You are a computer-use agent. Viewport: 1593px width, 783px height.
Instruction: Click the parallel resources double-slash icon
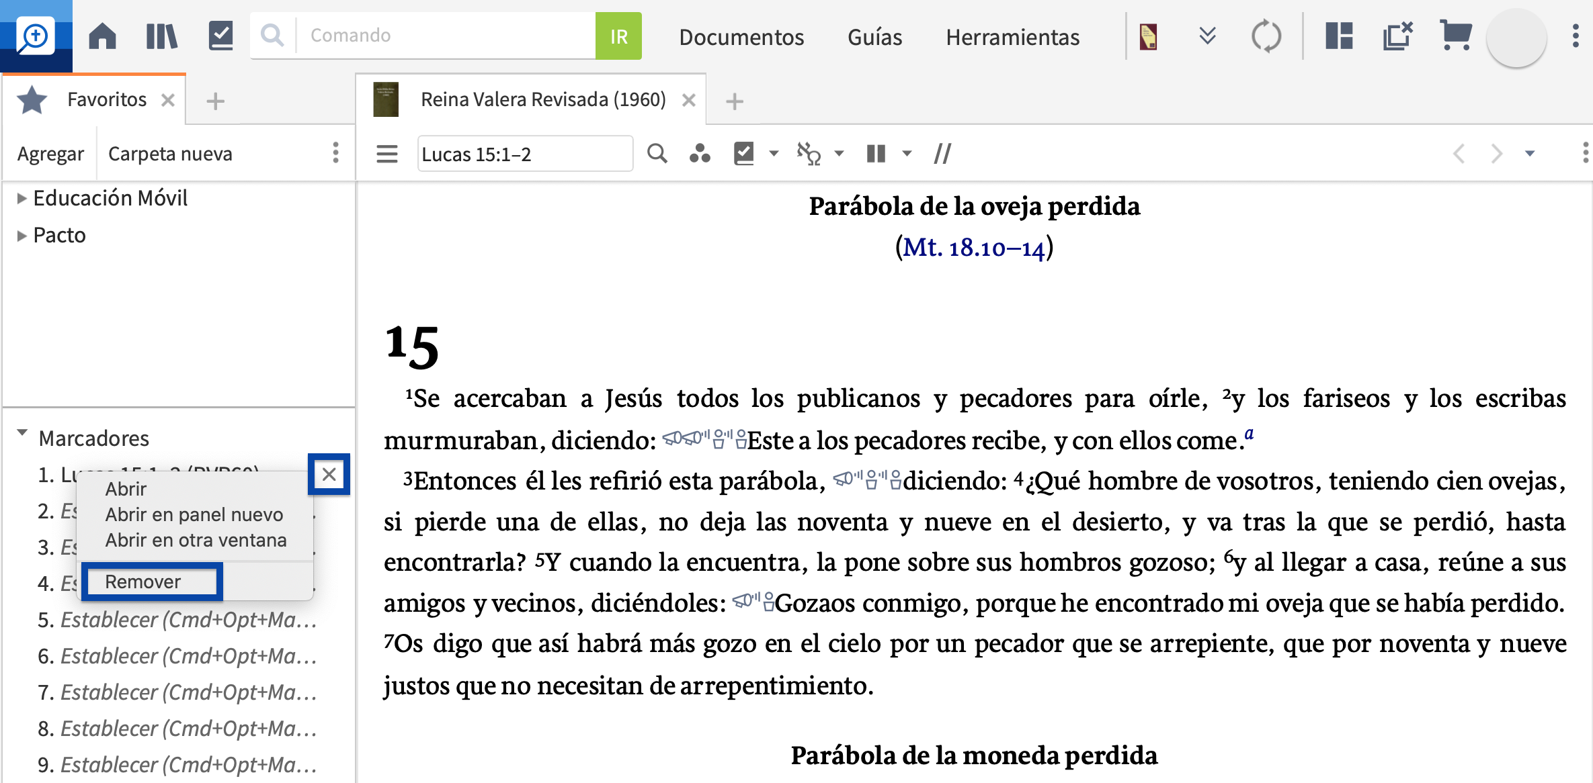(942, 154)
